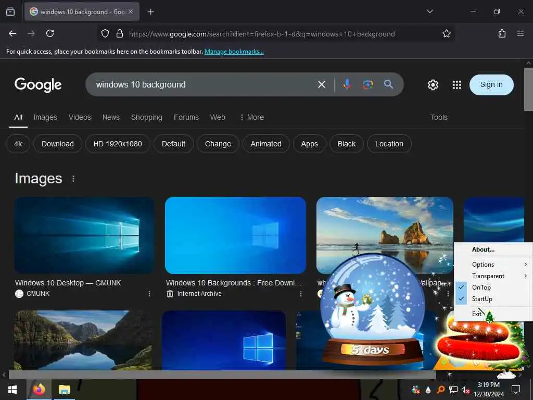Image resolution: width=533 pixels, height=400 pixels.
Task: Open Images section three-dot menu
Action: (73, 179)
